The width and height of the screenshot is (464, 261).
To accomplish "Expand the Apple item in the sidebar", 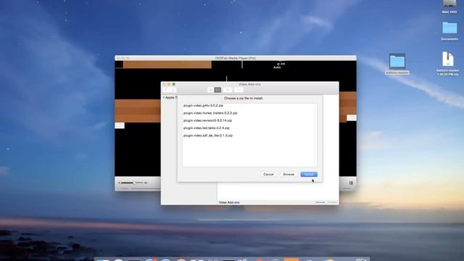I will coord(164,97).
